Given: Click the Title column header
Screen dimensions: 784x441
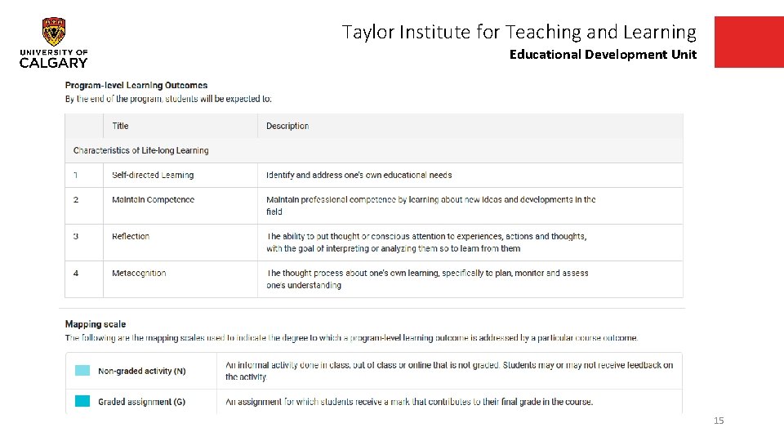Looking at the screenshot, I should click(x=120, y=126).
